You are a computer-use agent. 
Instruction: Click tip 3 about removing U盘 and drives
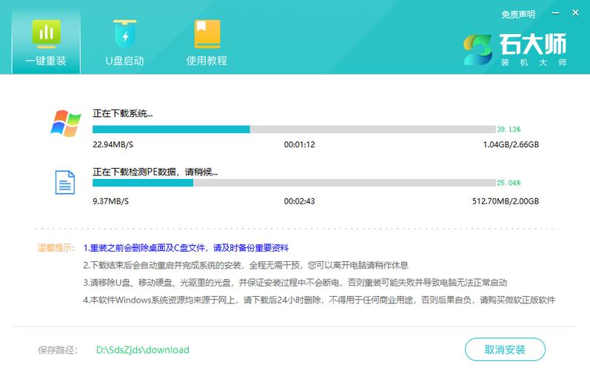click(295, 283)
